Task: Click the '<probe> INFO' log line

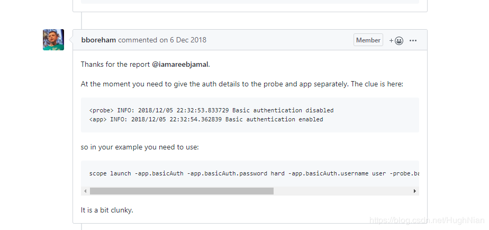Action: pyautogui.click(x=212, y=110)
